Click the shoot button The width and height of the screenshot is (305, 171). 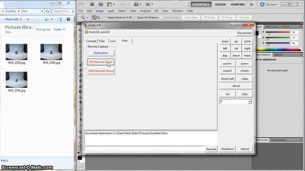[x=236, y=86]
